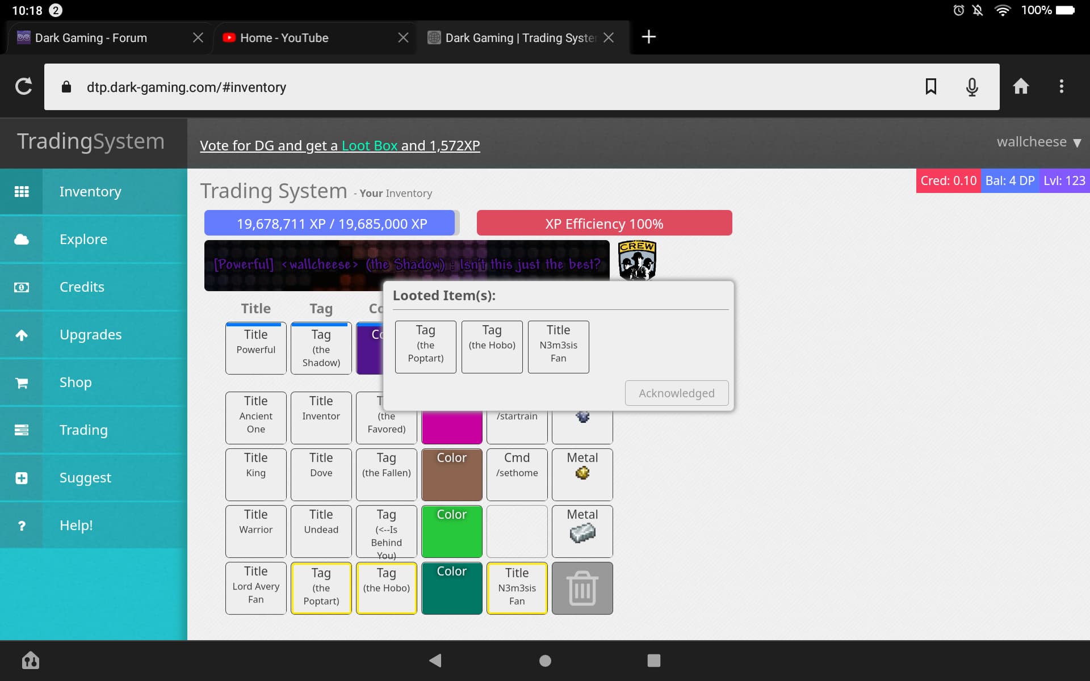The width and height of the screenshot is (1090, 681).
Task: Select the gold ore Metal item
Action: (x=582, y=474)
